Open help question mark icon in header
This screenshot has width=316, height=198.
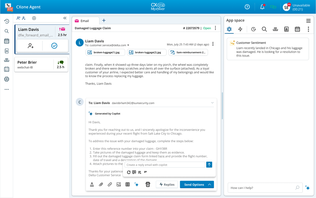tap(247, 7)
